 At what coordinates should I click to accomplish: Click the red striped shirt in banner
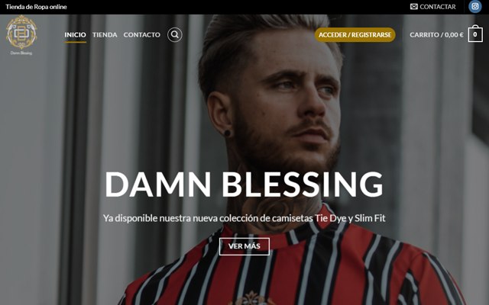tap(293, 268)
